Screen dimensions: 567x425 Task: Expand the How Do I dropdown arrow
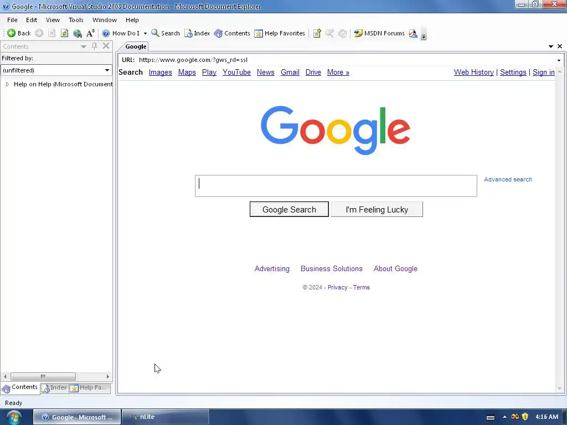pyautogui.click(x=146, y=33)
